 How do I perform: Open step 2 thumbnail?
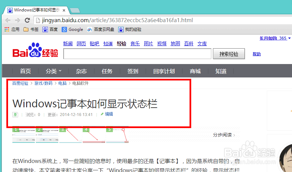(x=47, y=134)
